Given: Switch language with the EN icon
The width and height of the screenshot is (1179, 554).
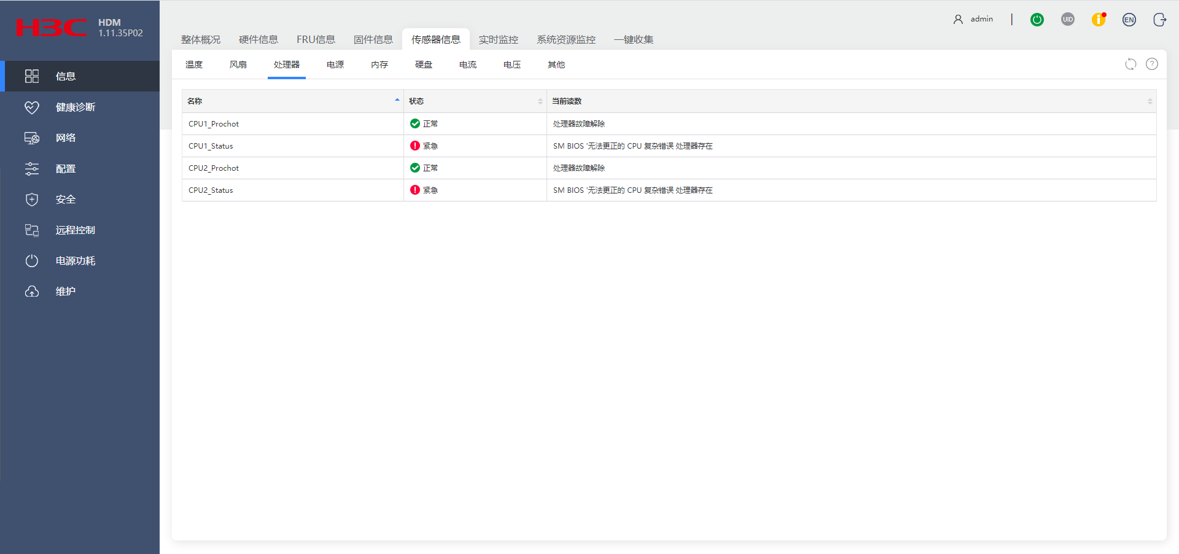Looking at the screenshot, I should tap(1129, 20).
